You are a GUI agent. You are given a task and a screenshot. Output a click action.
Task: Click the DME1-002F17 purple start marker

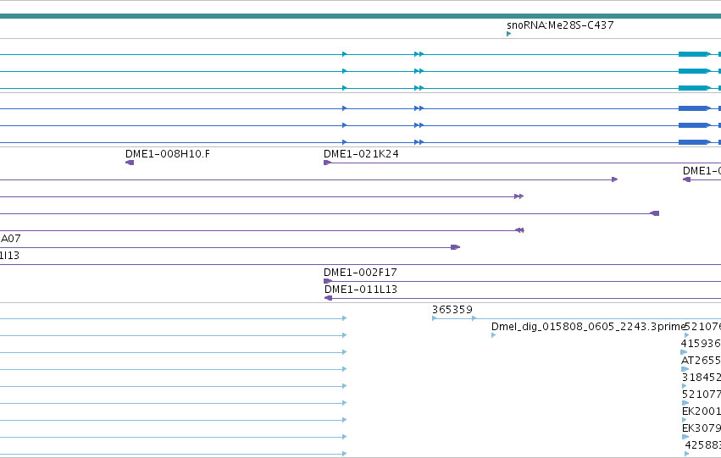pos(327,281)
